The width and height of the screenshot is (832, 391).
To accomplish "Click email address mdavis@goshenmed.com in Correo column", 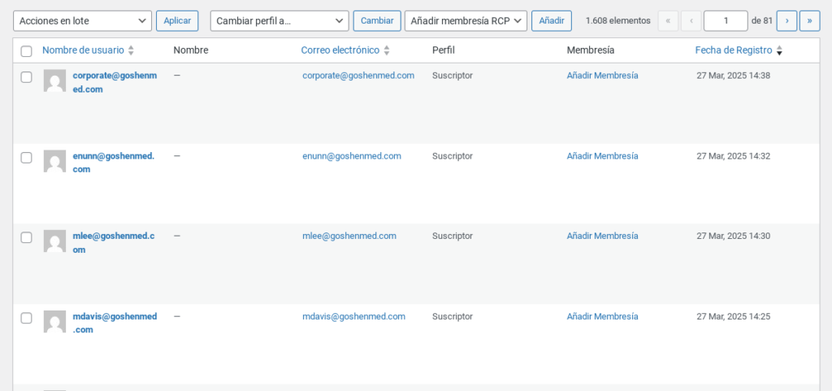I will tap(354, 316).
